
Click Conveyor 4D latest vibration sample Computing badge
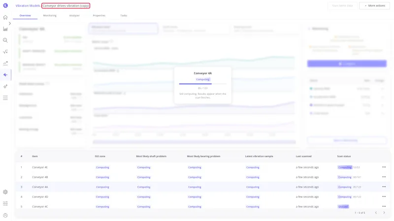tap(253, 197)
